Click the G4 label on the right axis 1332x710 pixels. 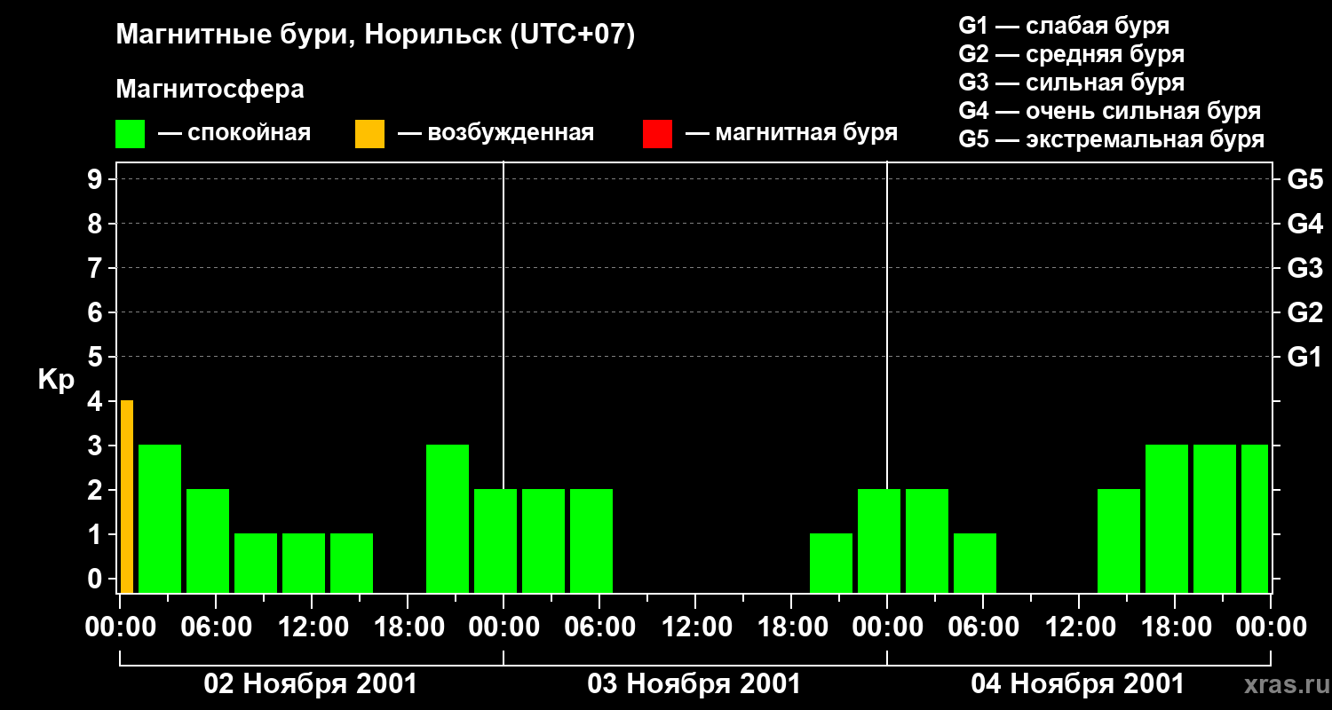pyautogui.click(x=1304, y=224)
